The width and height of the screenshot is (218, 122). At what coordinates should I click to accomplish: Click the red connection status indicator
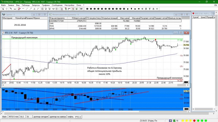[194, 121]
